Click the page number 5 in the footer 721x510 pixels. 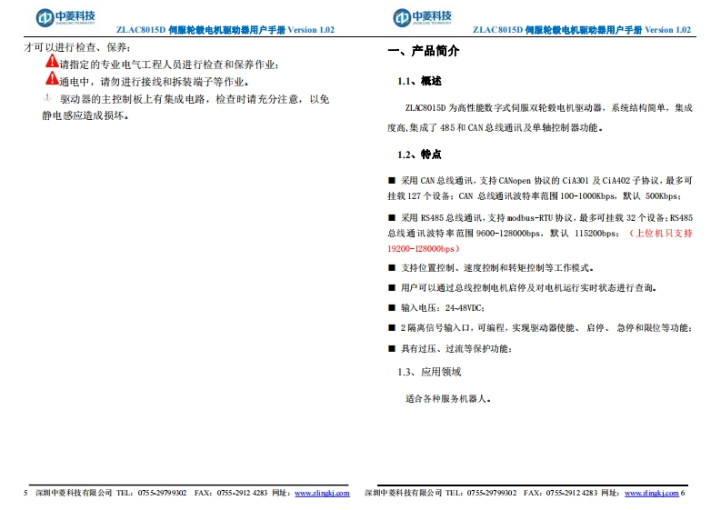[25, 493]
